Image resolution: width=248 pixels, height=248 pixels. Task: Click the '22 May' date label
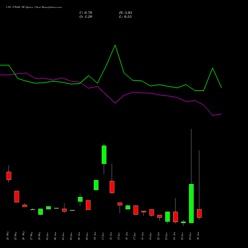click(7, 236)
